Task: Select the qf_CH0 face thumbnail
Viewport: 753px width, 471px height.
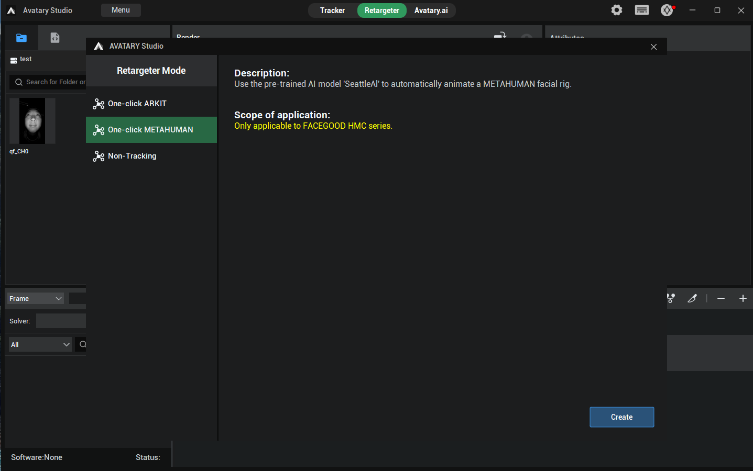Action: tap(32, 121)
